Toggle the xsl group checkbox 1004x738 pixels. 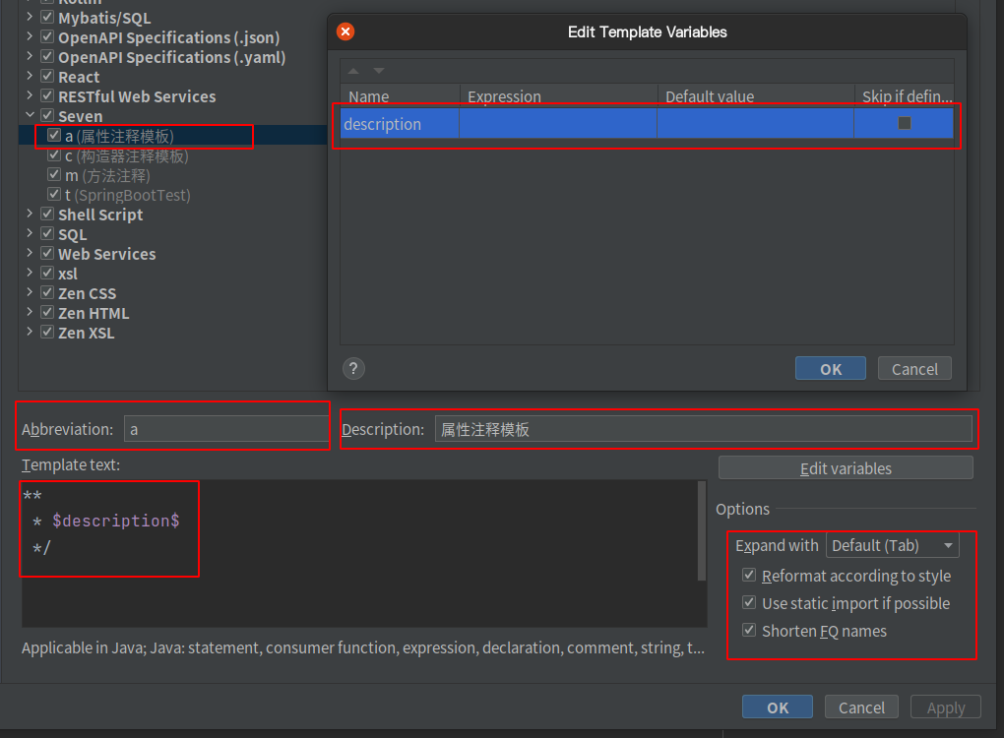pos(47,274)
